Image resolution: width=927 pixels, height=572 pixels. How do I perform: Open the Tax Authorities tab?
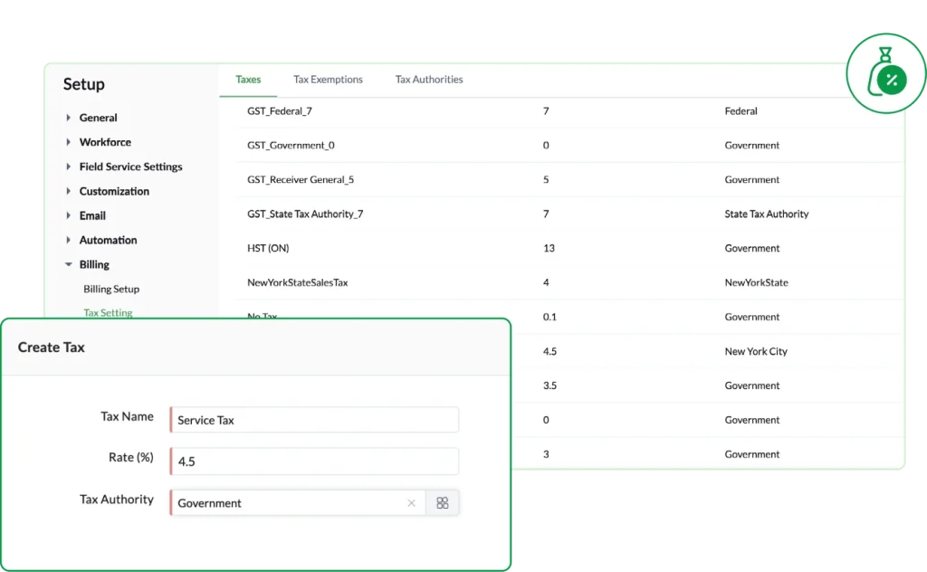tap(428, 80)
